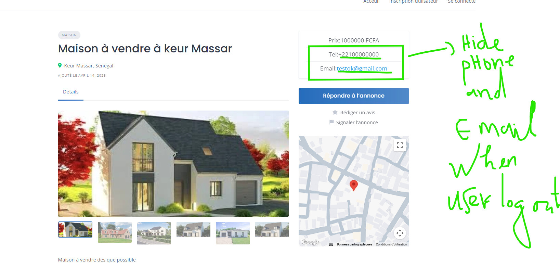This screenshot has width=560, height=280.
Task: Select the first house thumbnail with red trees
Action: coord(75,229)
